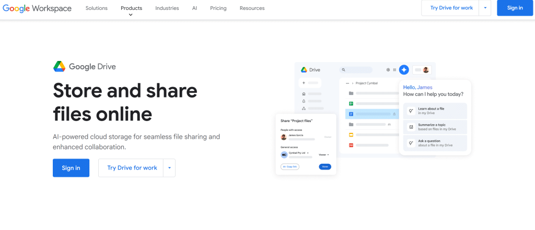Click the Done button in the share dialog
Image resolution: width=535 pixels, height=230 pixels.
[x=325, y=166]
